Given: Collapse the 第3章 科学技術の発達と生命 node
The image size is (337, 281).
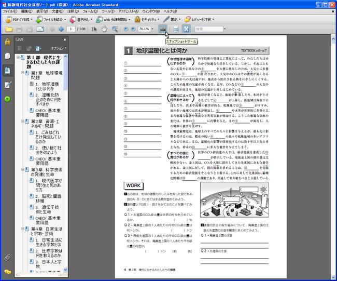Looking at the screenshot, I should pos(22,170).
